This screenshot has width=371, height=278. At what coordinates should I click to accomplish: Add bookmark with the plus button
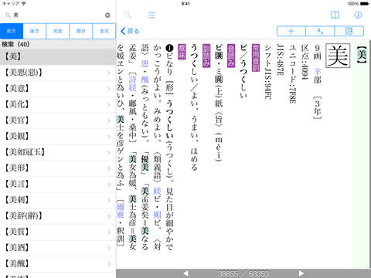(291, 31)
